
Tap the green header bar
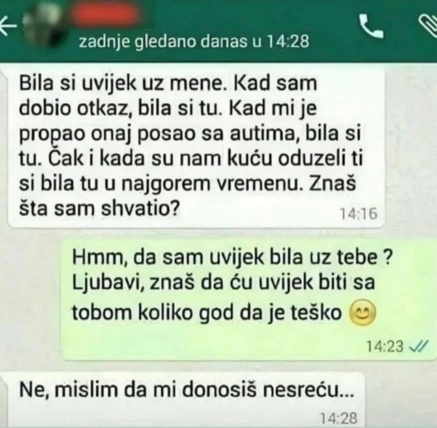point(218,31)
